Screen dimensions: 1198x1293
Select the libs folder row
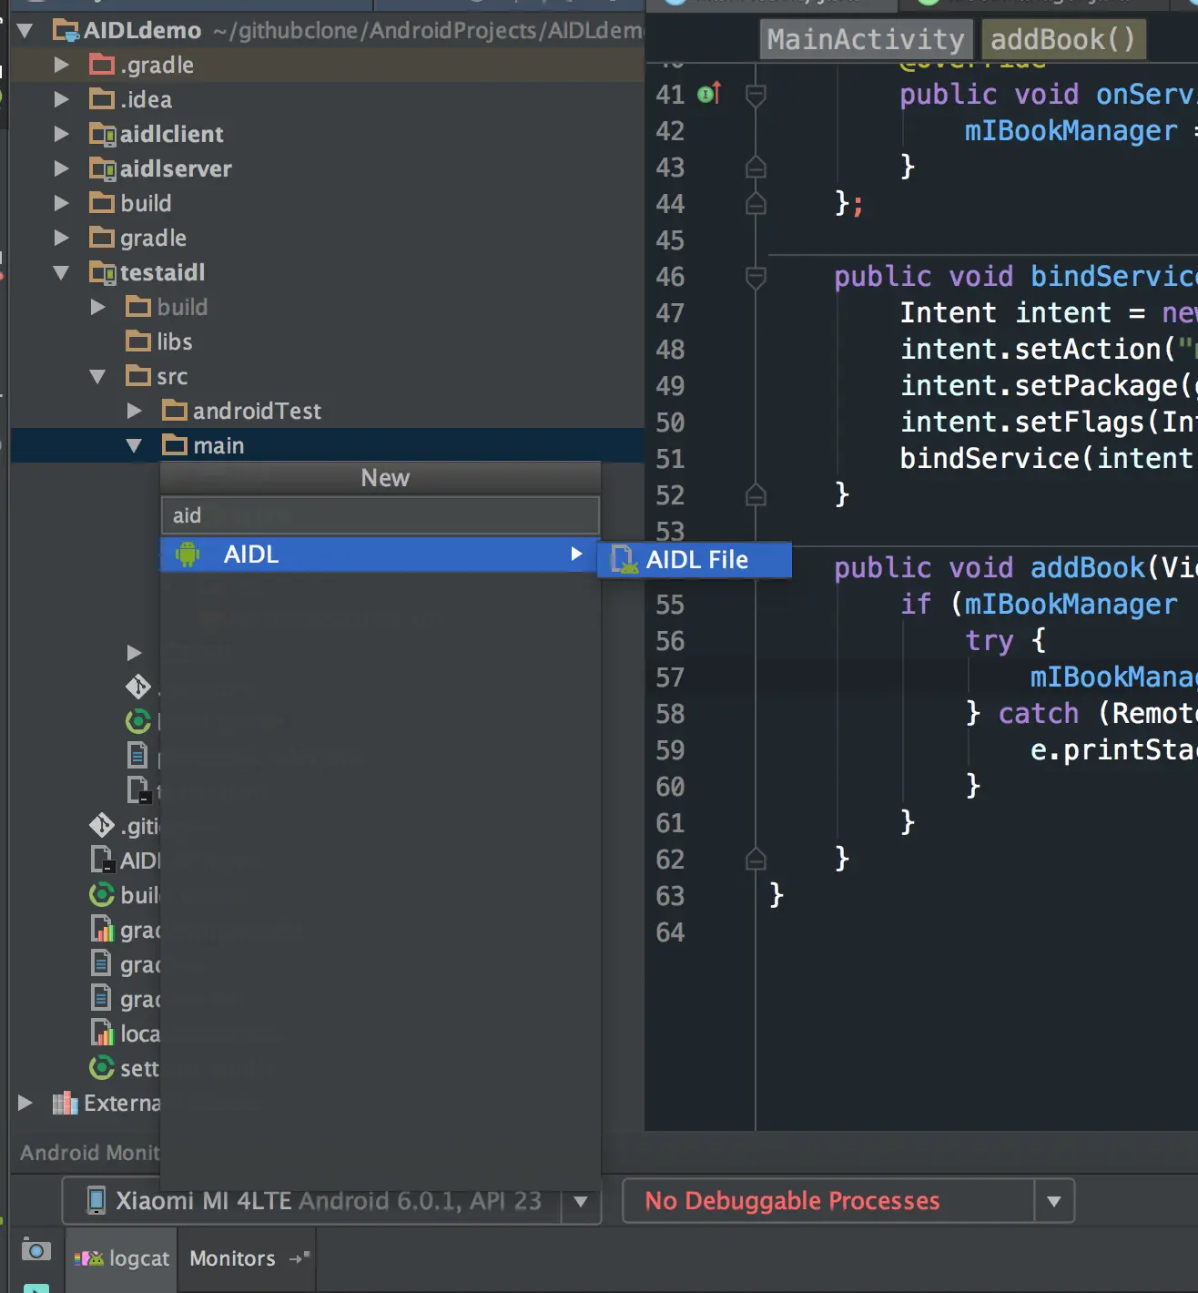328,342
